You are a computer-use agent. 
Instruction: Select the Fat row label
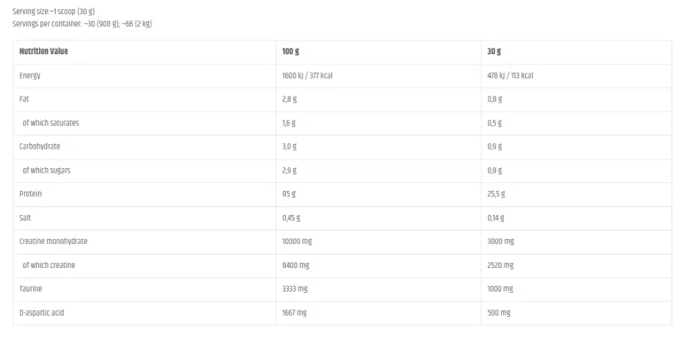click(24, 99)
